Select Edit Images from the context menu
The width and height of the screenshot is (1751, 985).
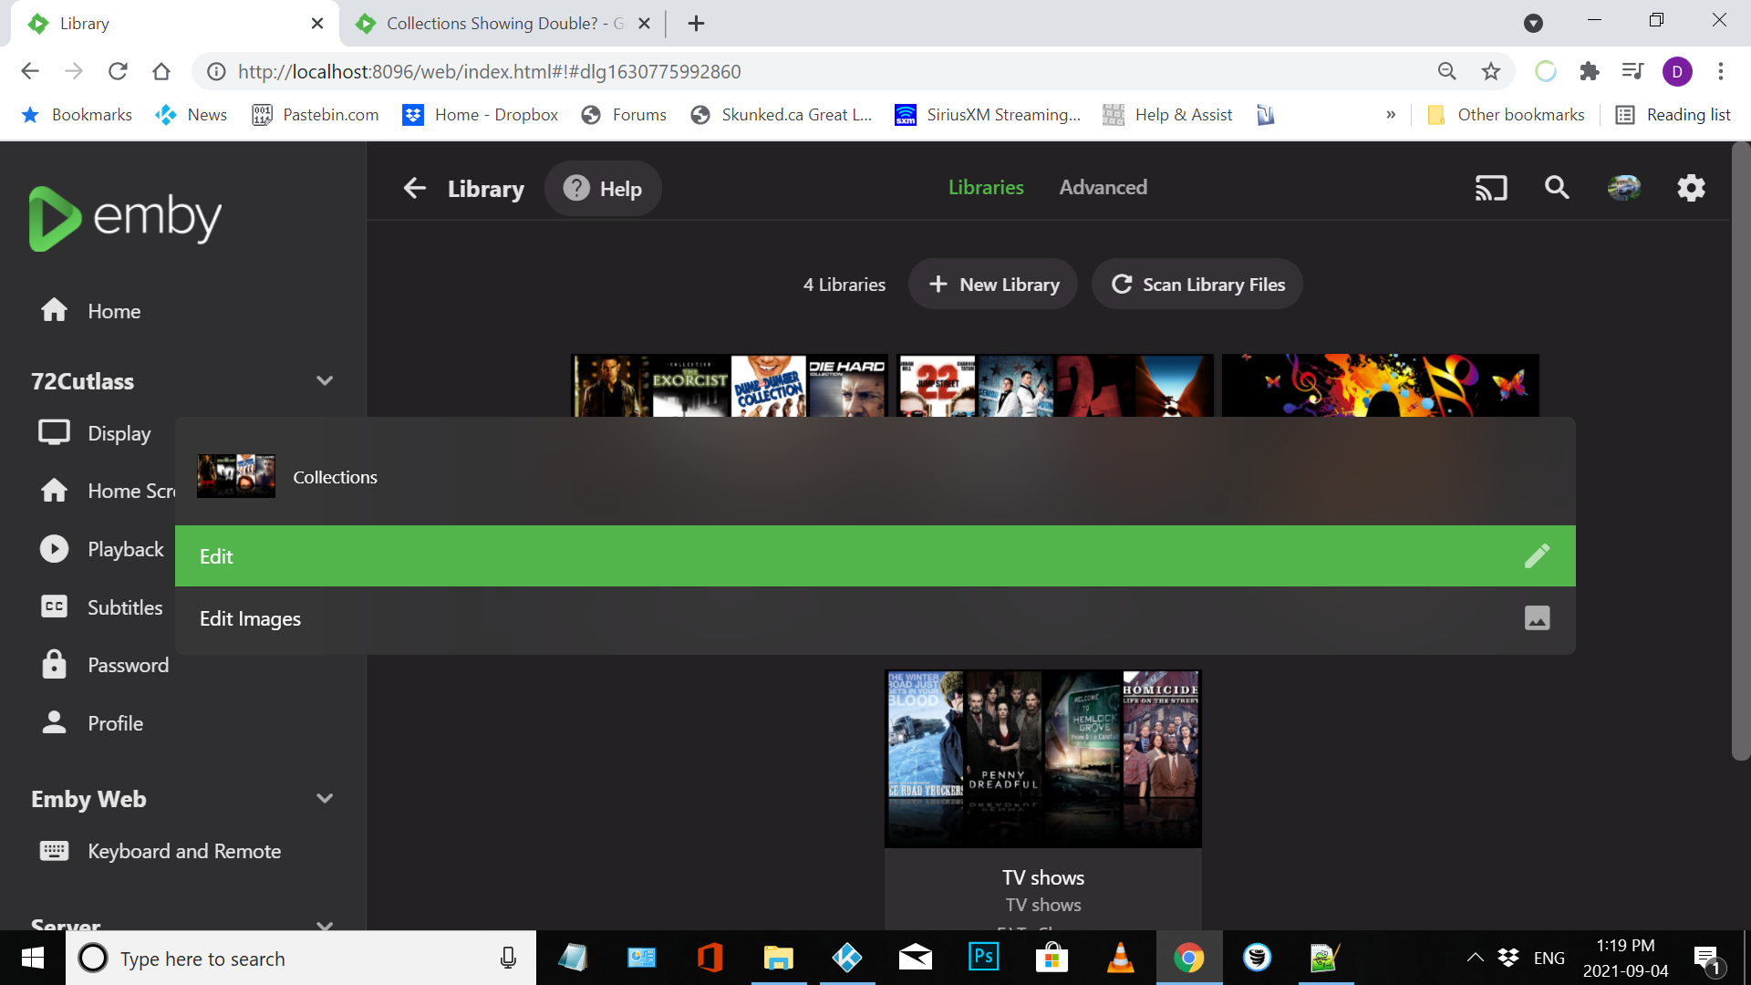249,618
